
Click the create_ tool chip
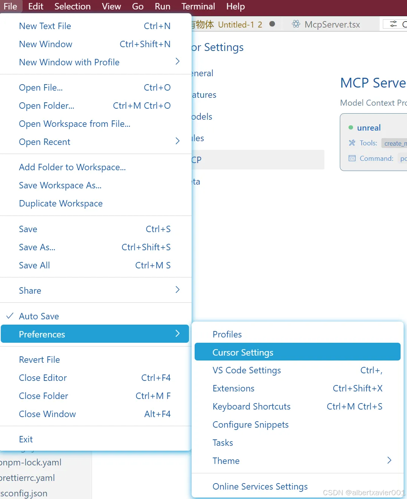click(395, 143)
